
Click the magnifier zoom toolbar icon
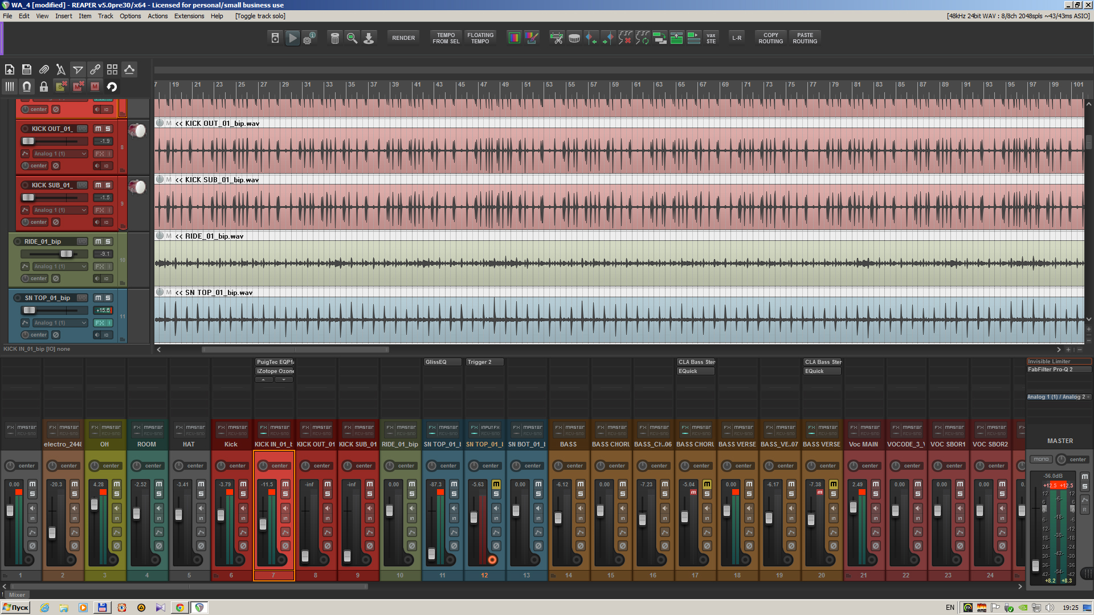pos(352,38)
